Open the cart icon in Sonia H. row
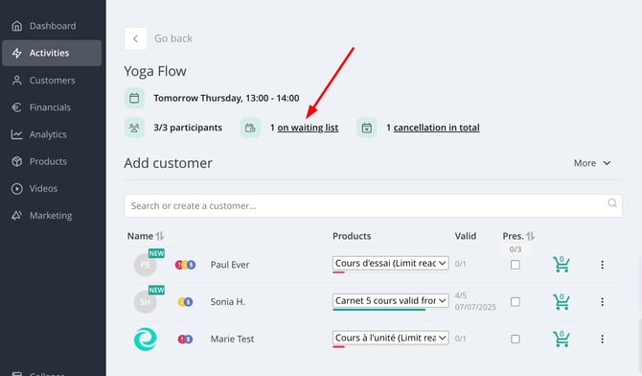Screen dimensions: 642x376 pyautogui.click(x=561, y=302)
